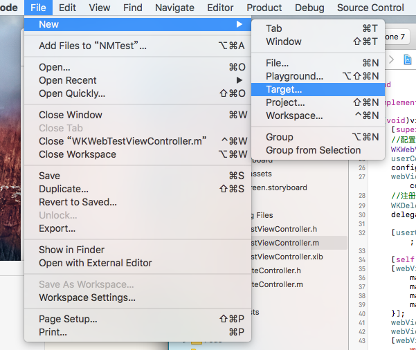Select the ViewController.xib file in navigator

[287, 257]
